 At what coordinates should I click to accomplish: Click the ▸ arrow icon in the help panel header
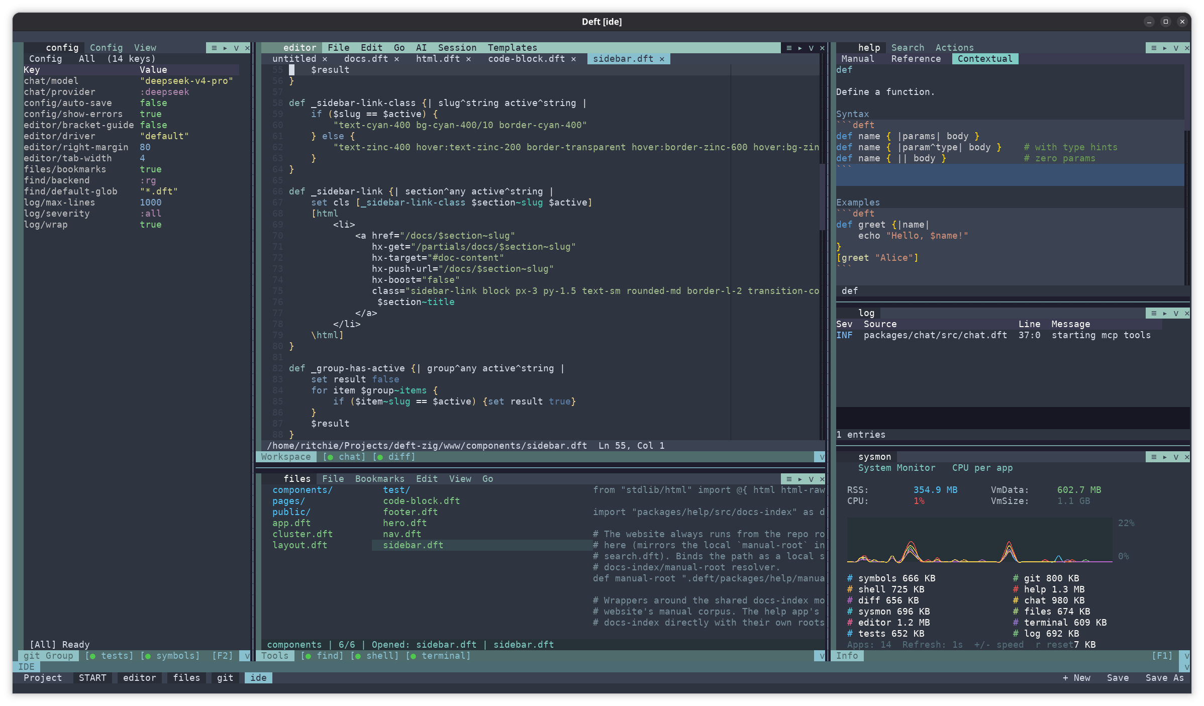point(1165,48)
